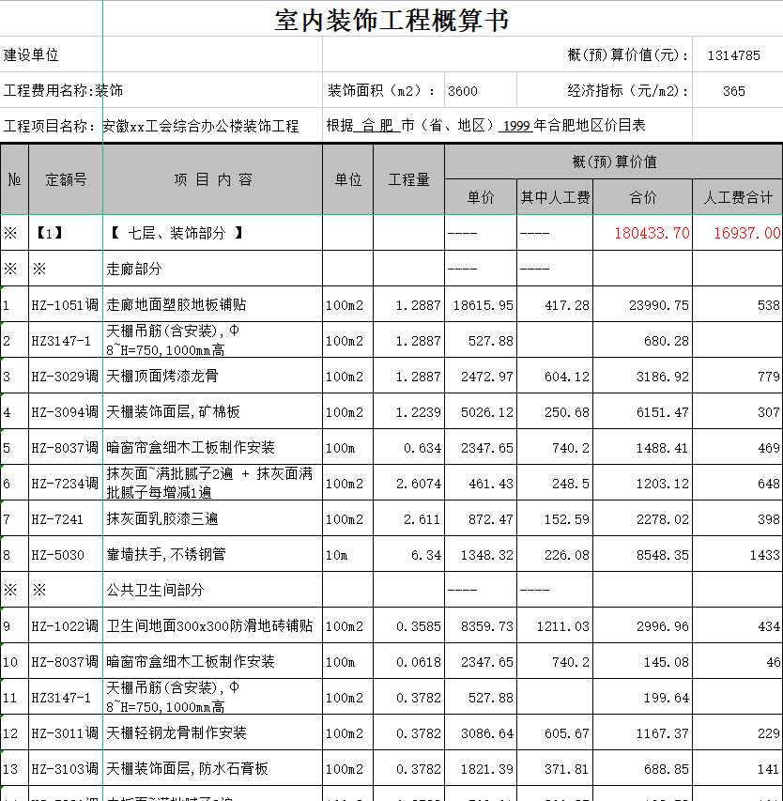783x801 pixels.
Task: Select the '概(预)算价值' merged header
Action: click(614, 162)
